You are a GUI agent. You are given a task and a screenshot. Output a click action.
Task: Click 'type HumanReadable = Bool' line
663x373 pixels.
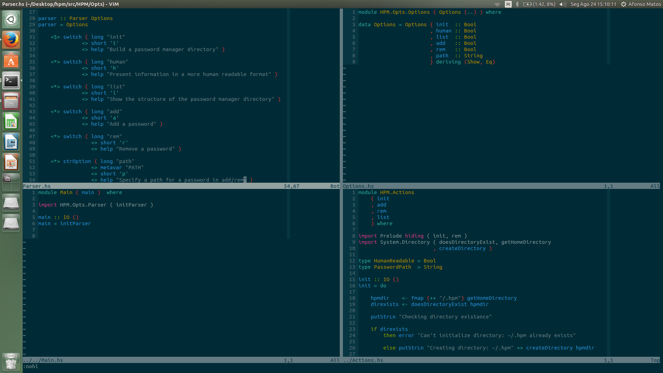point(397,261)
